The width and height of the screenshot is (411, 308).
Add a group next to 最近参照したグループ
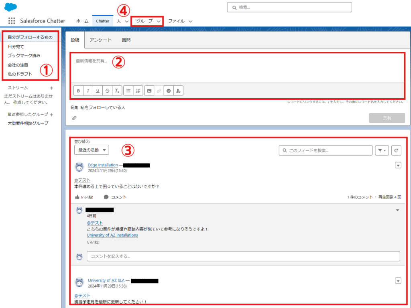(52, 115)
